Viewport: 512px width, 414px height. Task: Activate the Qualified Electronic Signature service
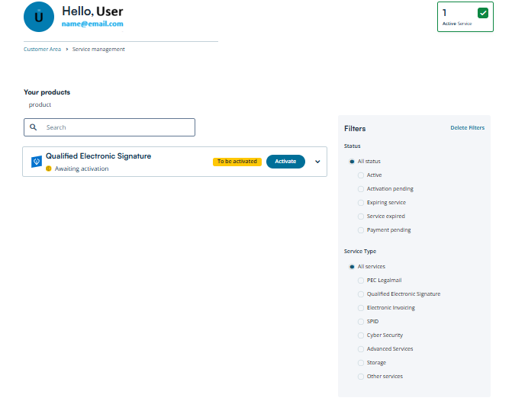285,162
